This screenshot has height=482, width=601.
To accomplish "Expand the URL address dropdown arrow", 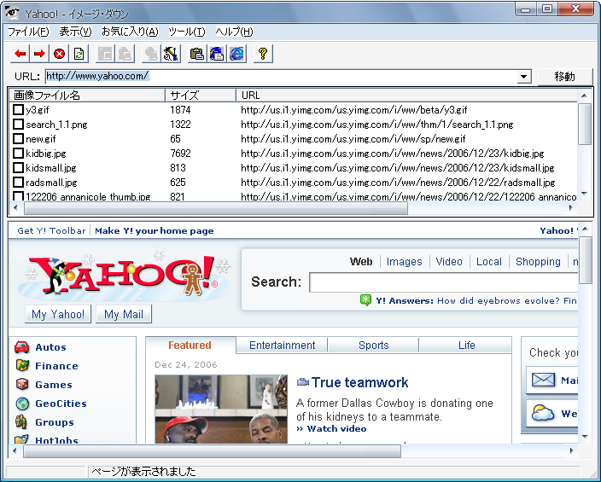I will [x=523, y=76].
